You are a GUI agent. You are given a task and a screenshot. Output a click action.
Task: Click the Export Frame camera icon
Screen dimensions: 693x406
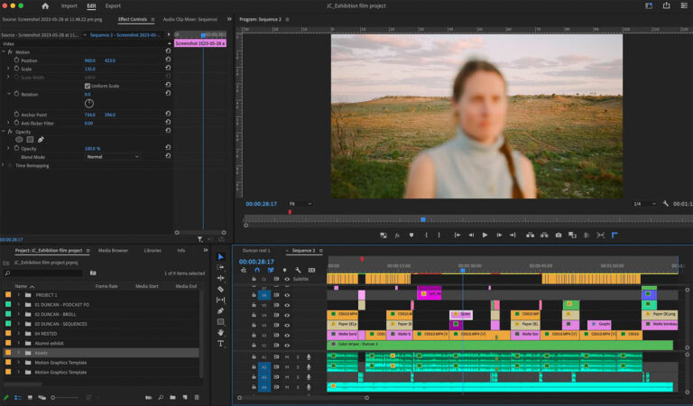(x=559, y=235)
